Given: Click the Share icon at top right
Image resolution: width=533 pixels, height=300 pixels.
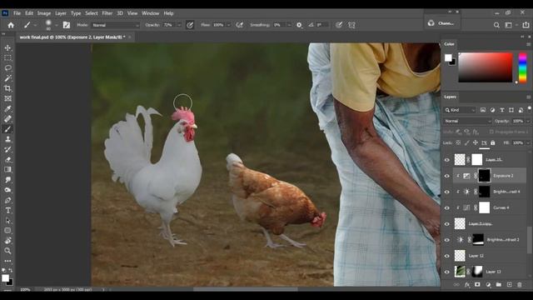Looking at the screenshot, I should pyautogui.click(x=526, y=25).
